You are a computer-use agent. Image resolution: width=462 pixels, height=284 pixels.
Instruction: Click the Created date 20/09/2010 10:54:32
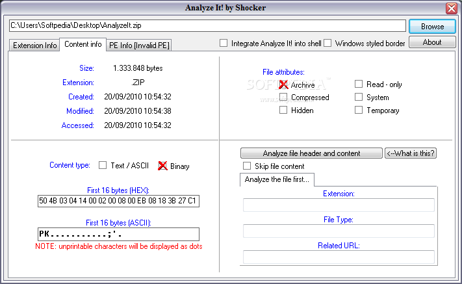click(138, 97)
